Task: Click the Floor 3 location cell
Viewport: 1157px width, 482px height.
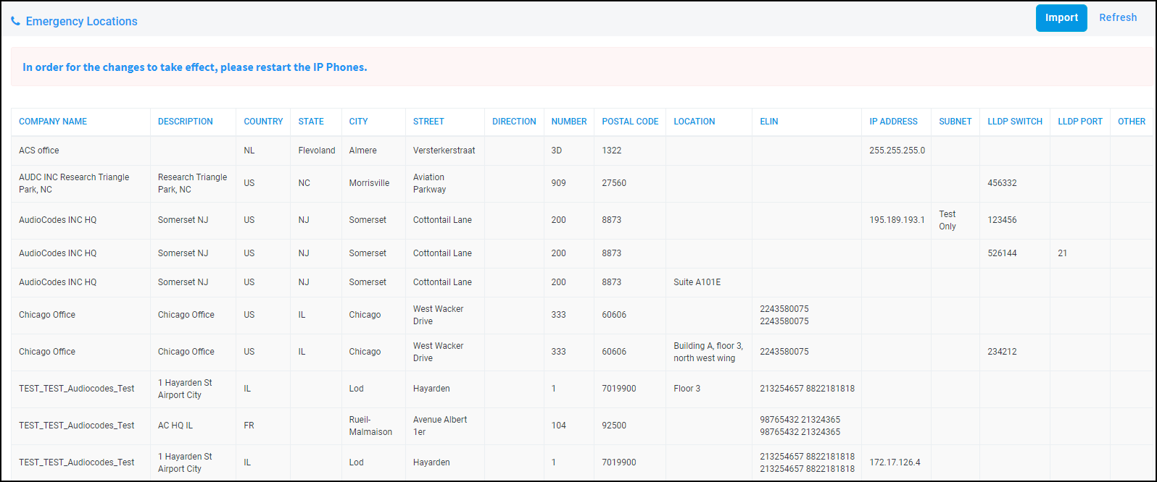Action: [x=687, y=389]
